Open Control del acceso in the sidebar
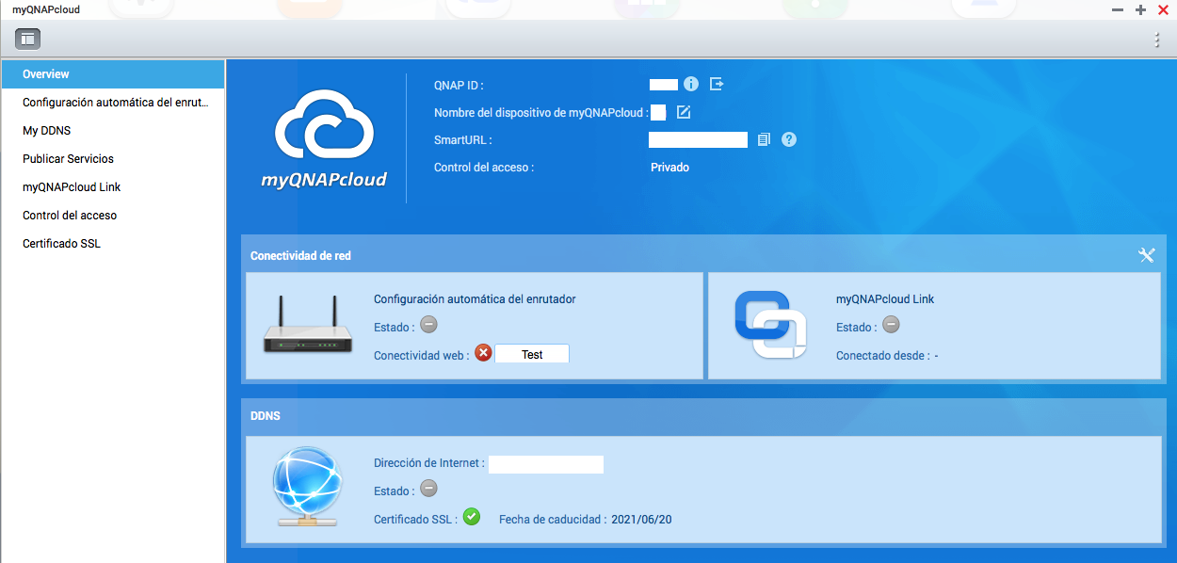Image resolution: width=1177 pixels, height=563 pixels. pyautogui.click(x=70, y=216)
